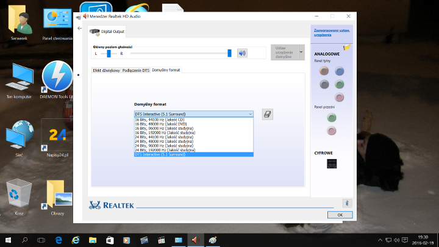The height and width of the screenshot is (247, 439).
Task: Pick highlighted DTS Interactive (5.1 Surround) list entry
Action: click(194, 154)
